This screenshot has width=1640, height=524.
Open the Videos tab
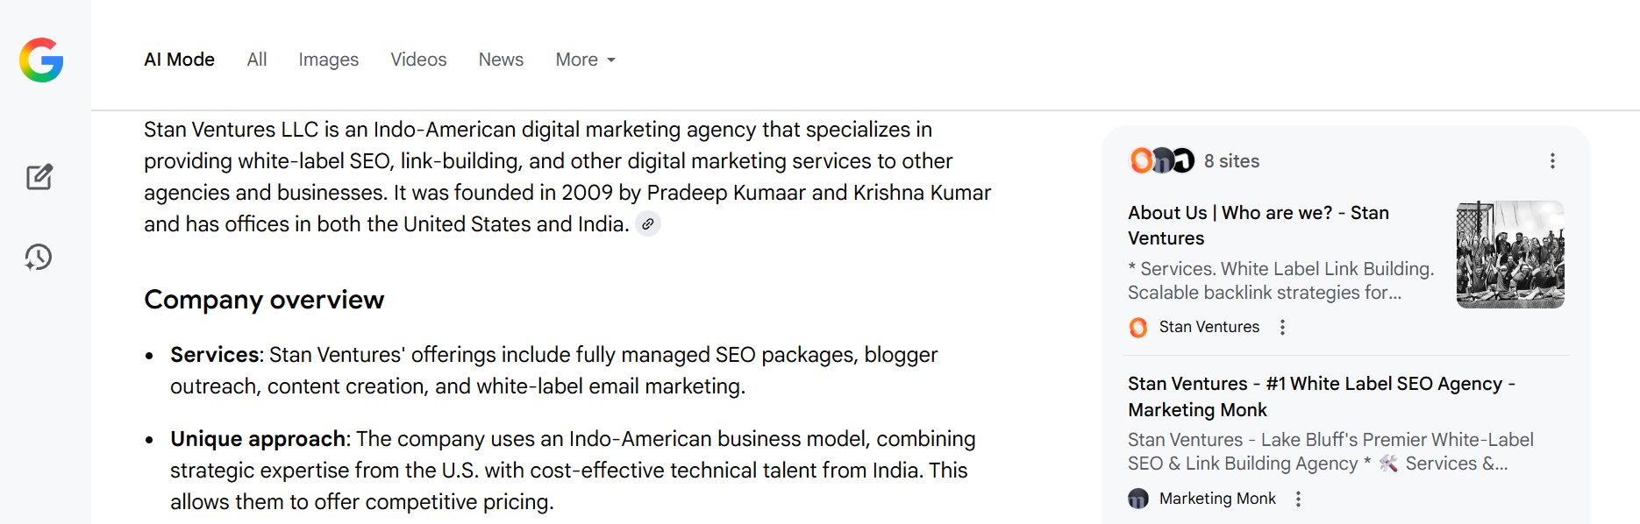418,60
